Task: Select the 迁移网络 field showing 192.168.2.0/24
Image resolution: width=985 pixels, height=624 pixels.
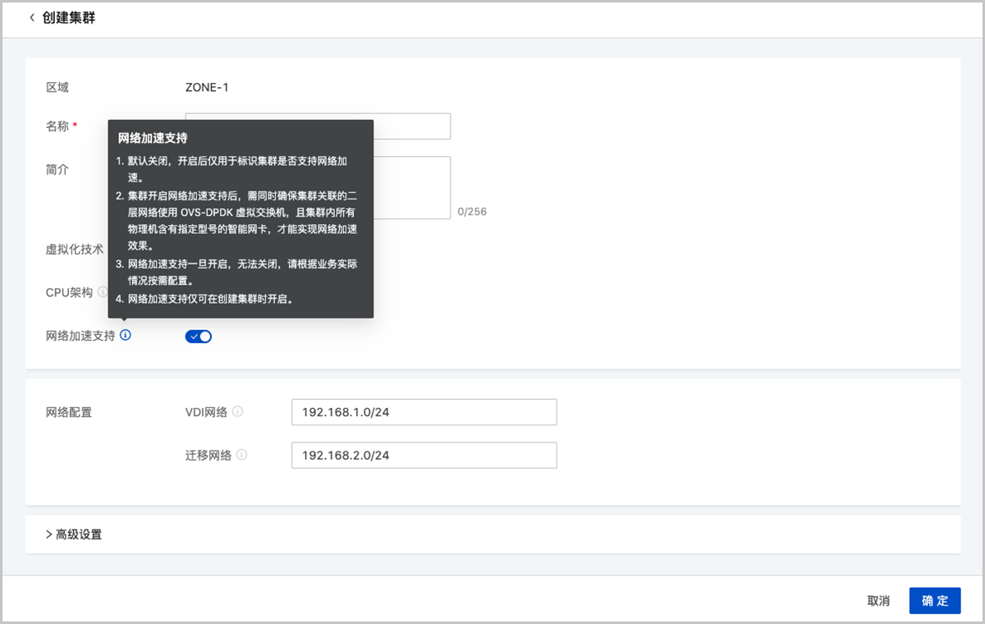Action: (424, 455)
